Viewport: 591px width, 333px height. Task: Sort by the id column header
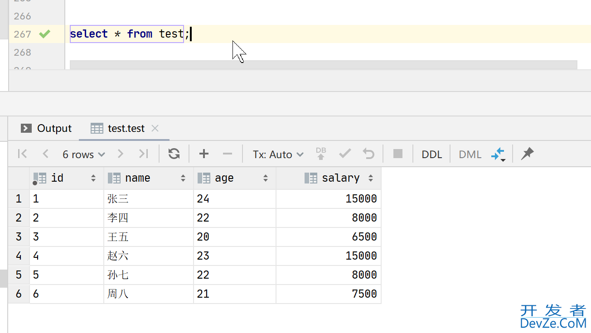click(x=67, y=178)
